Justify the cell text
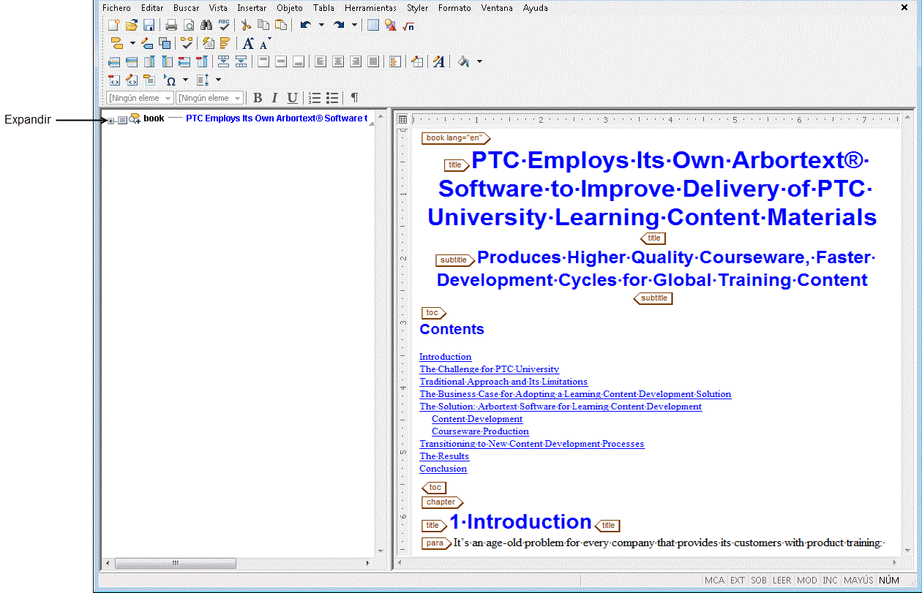The image size is (922, 593). [373, 61]
